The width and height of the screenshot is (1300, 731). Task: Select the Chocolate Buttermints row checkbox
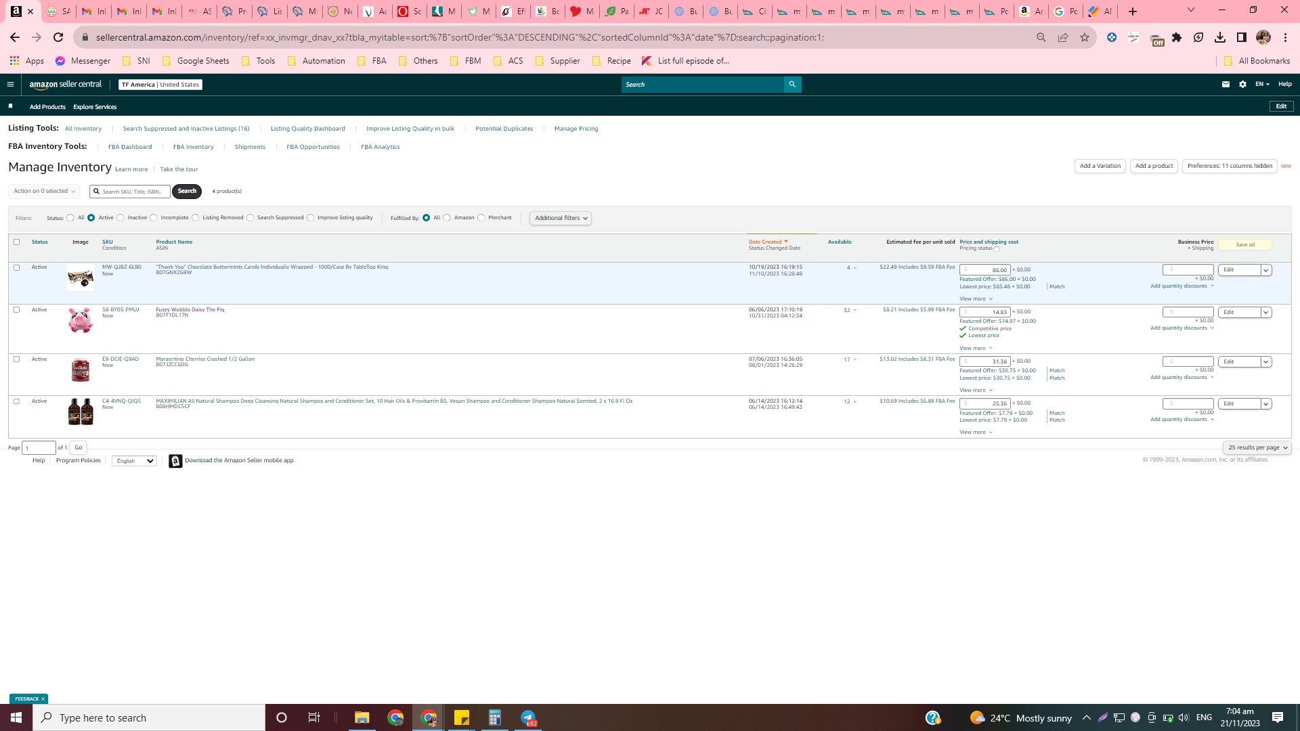[17, 267]
